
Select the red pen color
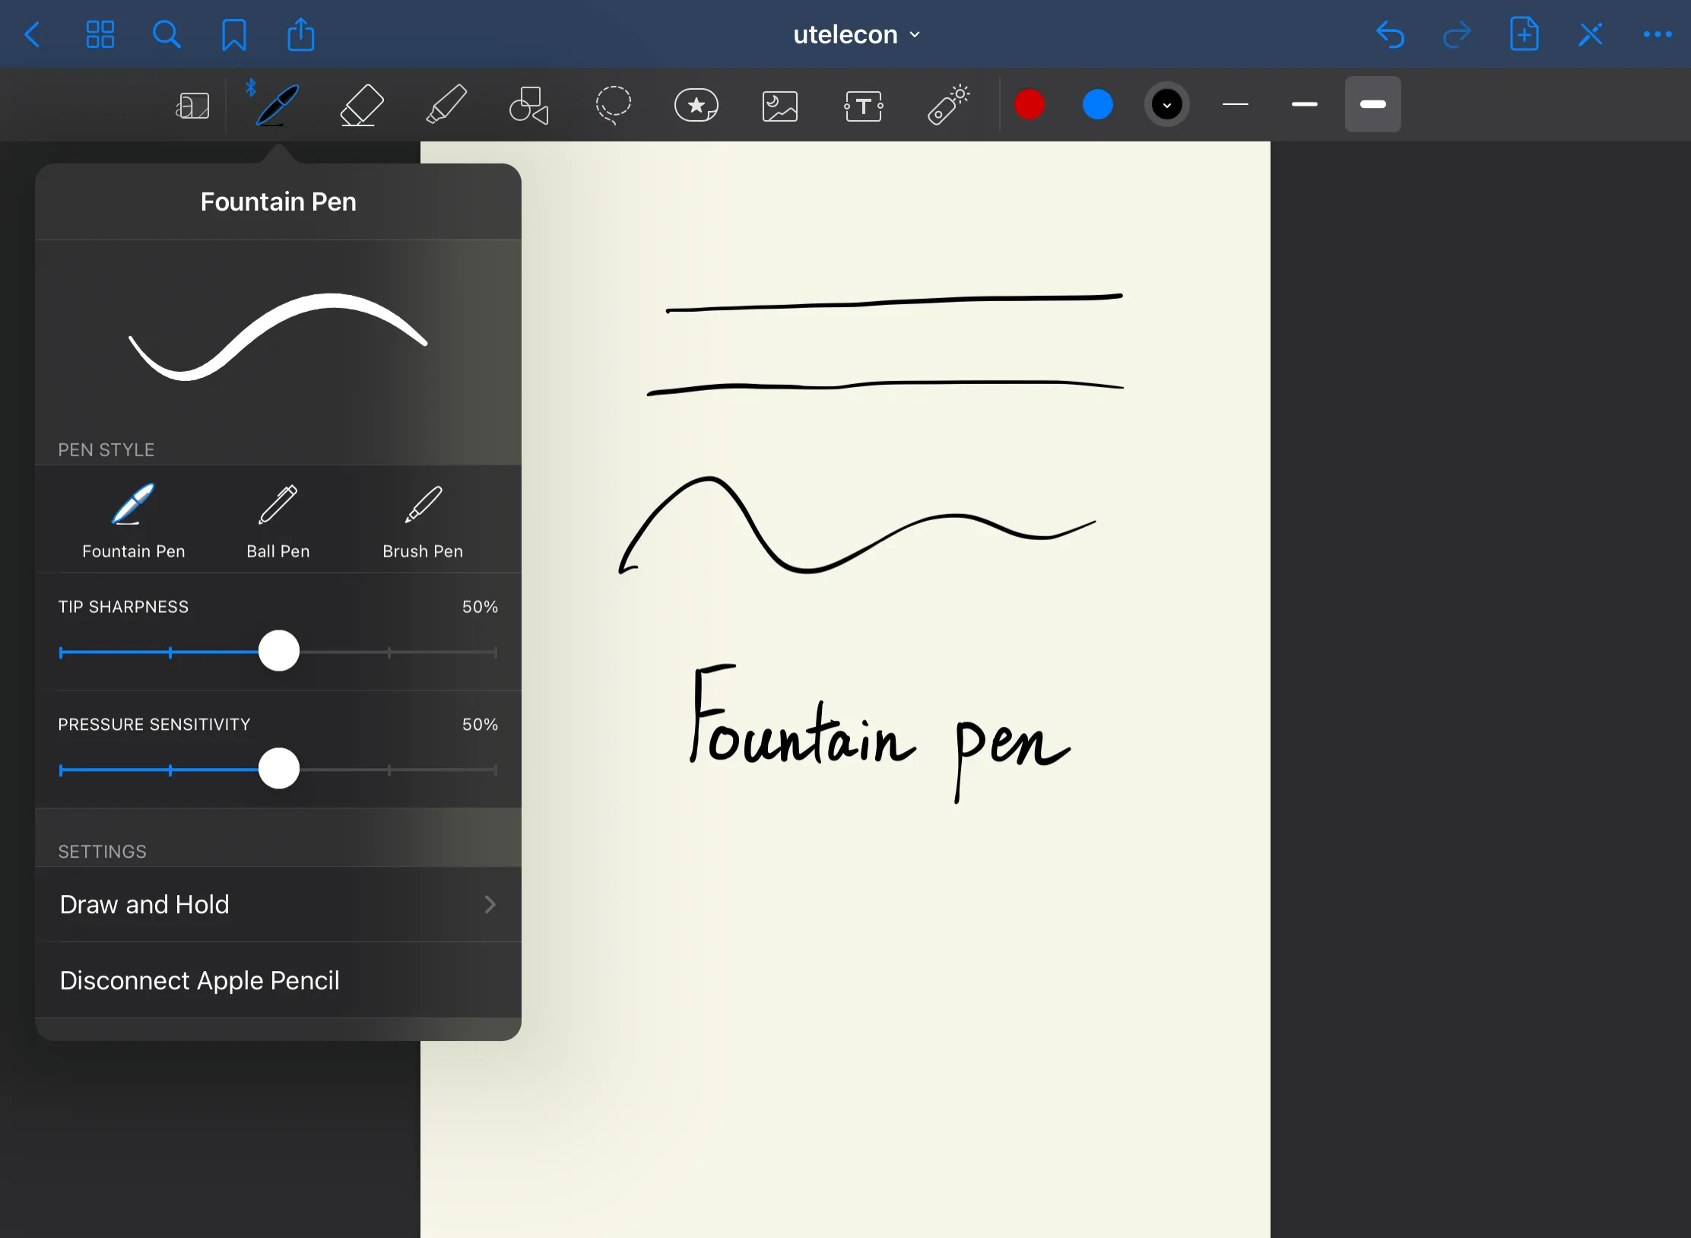pyautogui.click(x=1030, y=105)
